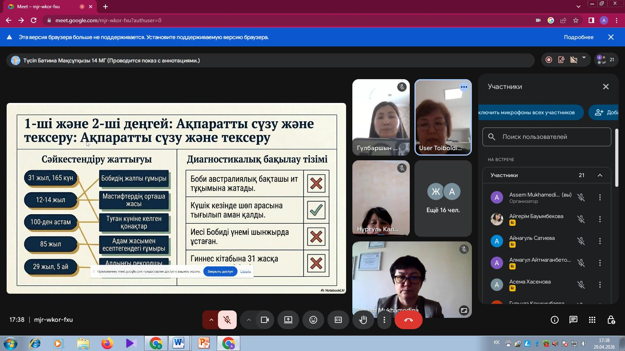Open more options for Айнагуль Сатиева
The width and height of the screenshot is (625, 351).
[x=600, y=241]
